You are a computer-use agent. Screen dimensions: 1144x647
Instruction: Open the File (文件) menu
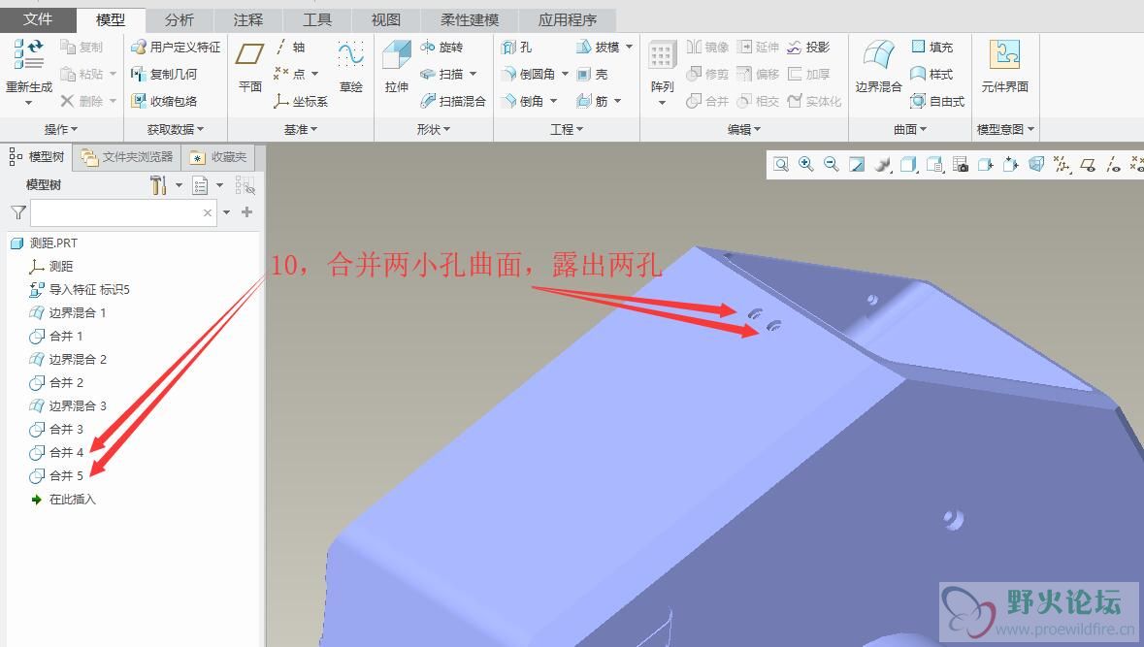37,19
